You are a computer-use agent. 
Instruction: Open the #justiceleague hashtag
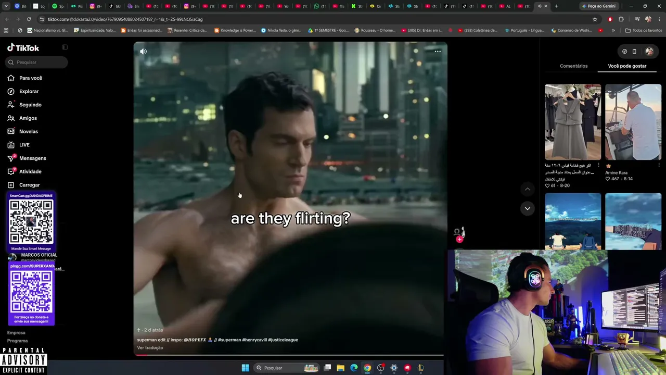283,340
